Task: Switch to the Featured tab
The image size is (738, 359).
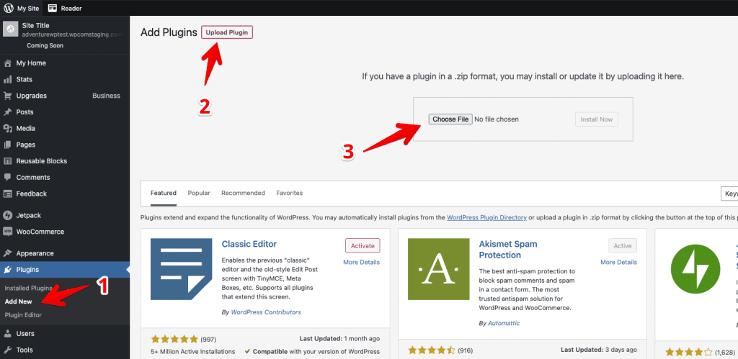Action: (164, 193)
